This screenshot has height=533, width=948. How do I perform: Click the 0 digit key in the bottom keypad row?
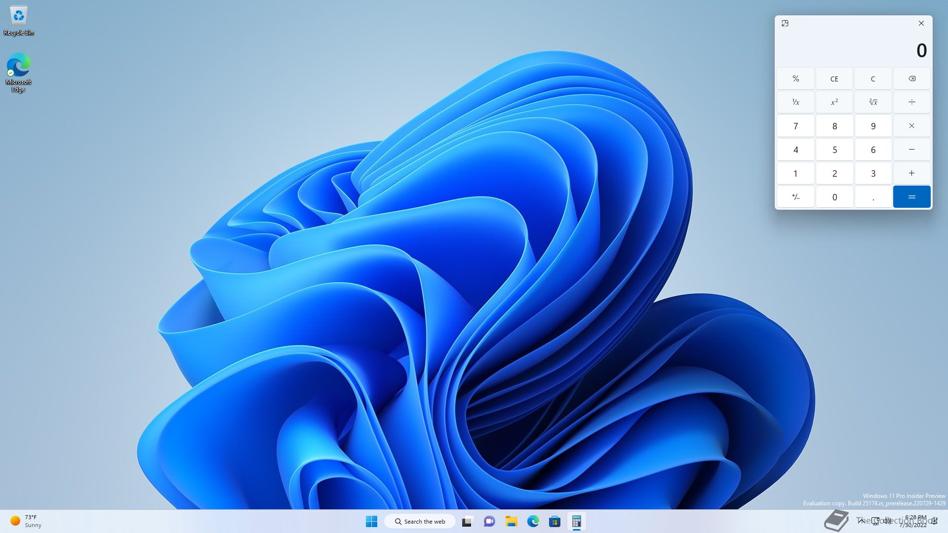tap(834, 197)
